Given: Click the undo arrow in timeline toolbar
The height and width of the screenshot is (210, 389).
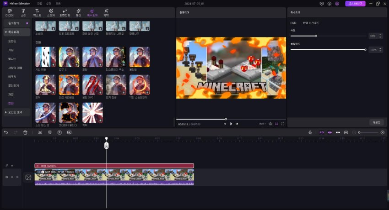Looking at the screenshot, I should (6, 132).
